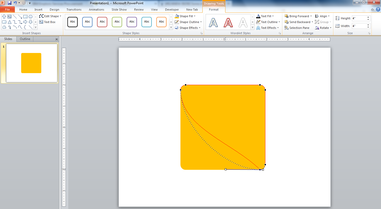Open the Selection Pane
This screenshot has width=381, height=209.
click(297, 28)
